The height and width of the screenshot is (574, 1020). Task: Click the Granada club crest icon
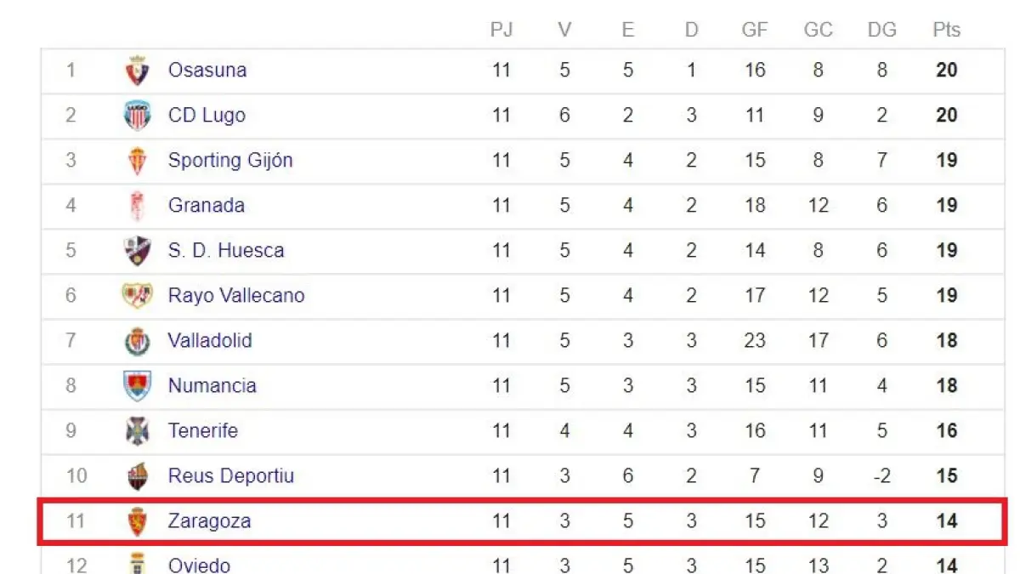pyautogui.click(x=137, y=206)
